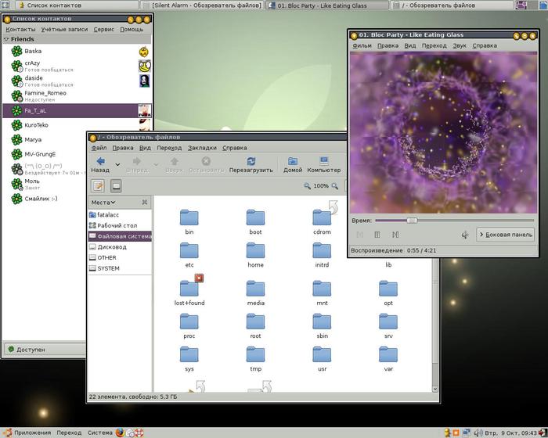The image size is (548, 438).
Task: Select the var folder
Action: pyautogui.click(x=388, y=359)
